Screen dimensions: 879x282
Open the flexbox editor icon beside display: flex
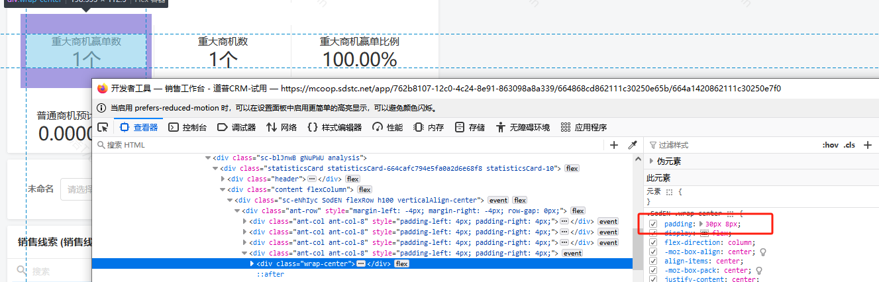click(x=705, y=233)
